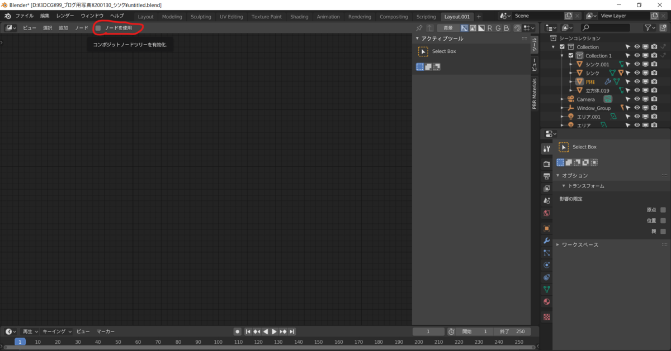
Task: Click the 背景 backdrop button
Action: (x=448, y=28)
